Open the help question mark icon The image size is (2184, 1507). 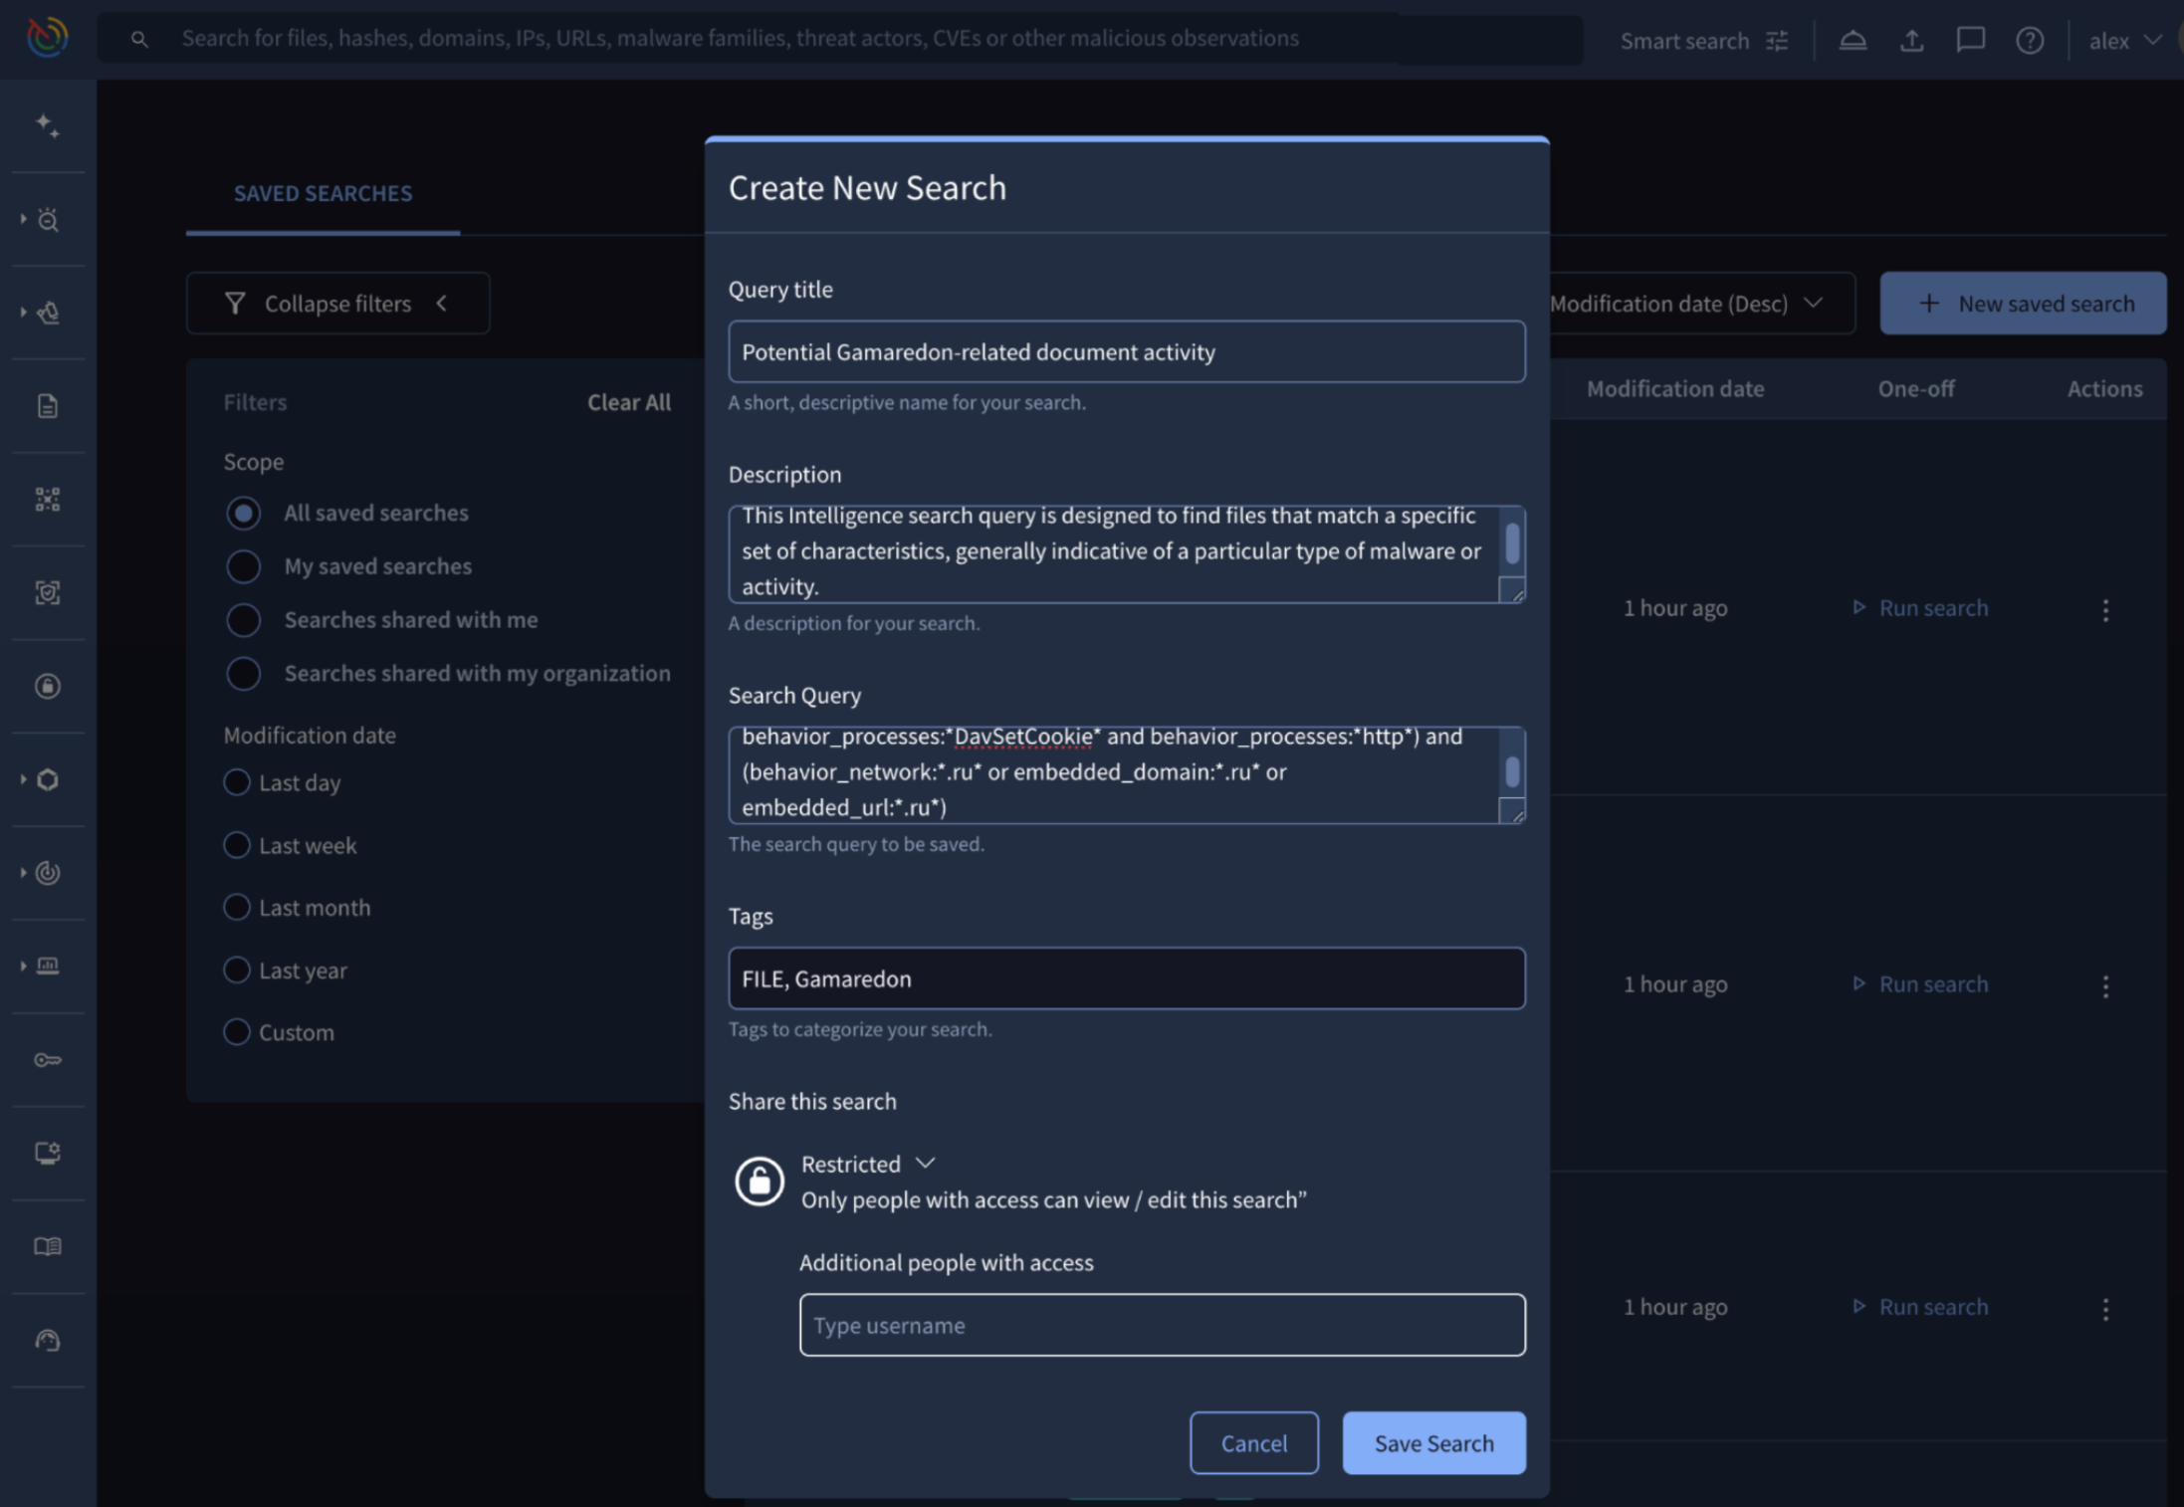point(2029,41)
